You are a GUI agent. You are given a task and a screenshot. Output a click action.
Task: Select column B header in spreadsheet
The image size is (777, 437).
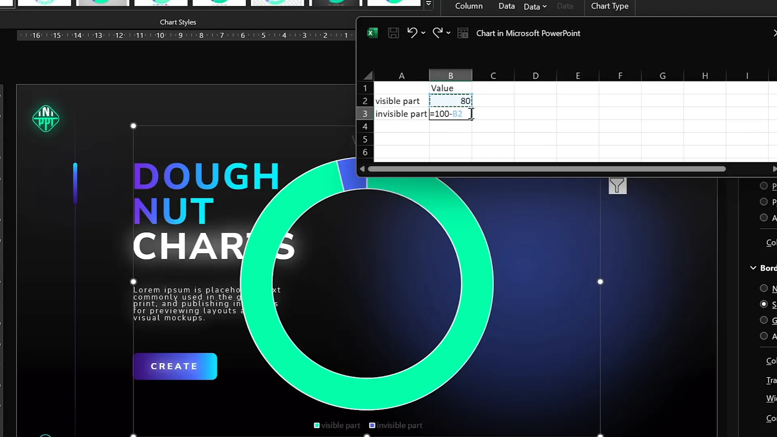[450, 76]
